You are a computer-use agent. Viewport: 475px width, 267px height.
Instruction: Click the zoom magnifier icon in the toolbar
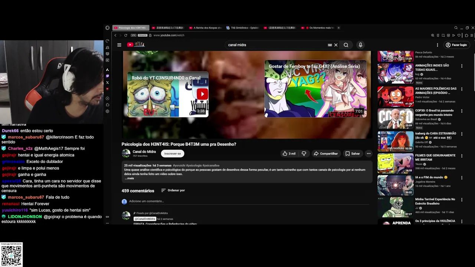433,35
